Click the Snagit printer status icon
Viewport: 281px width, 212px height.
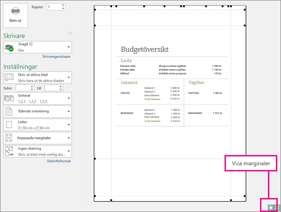point(9,48)
